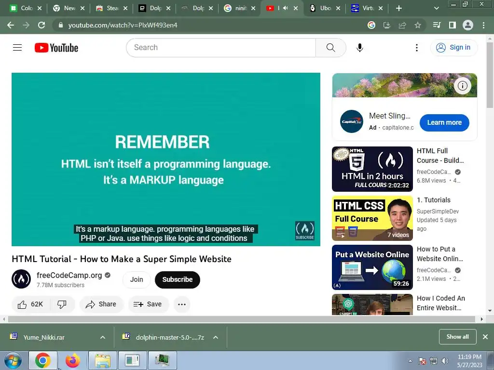Open Google icon in address bar

(371, 25)
